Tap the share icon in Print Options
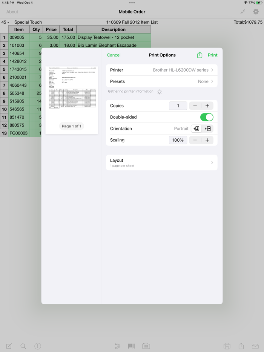The image size is (264, 352). [200, 55]
